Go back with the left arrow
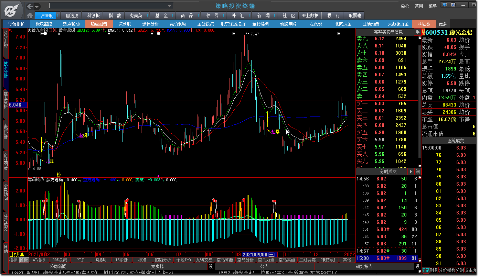This screenshot has width=479, height=277. tap(30, 6)
